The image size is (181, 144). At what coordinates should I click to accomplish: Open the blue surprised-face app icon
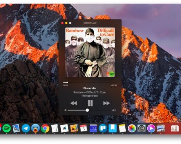click(x=35, y=128)
